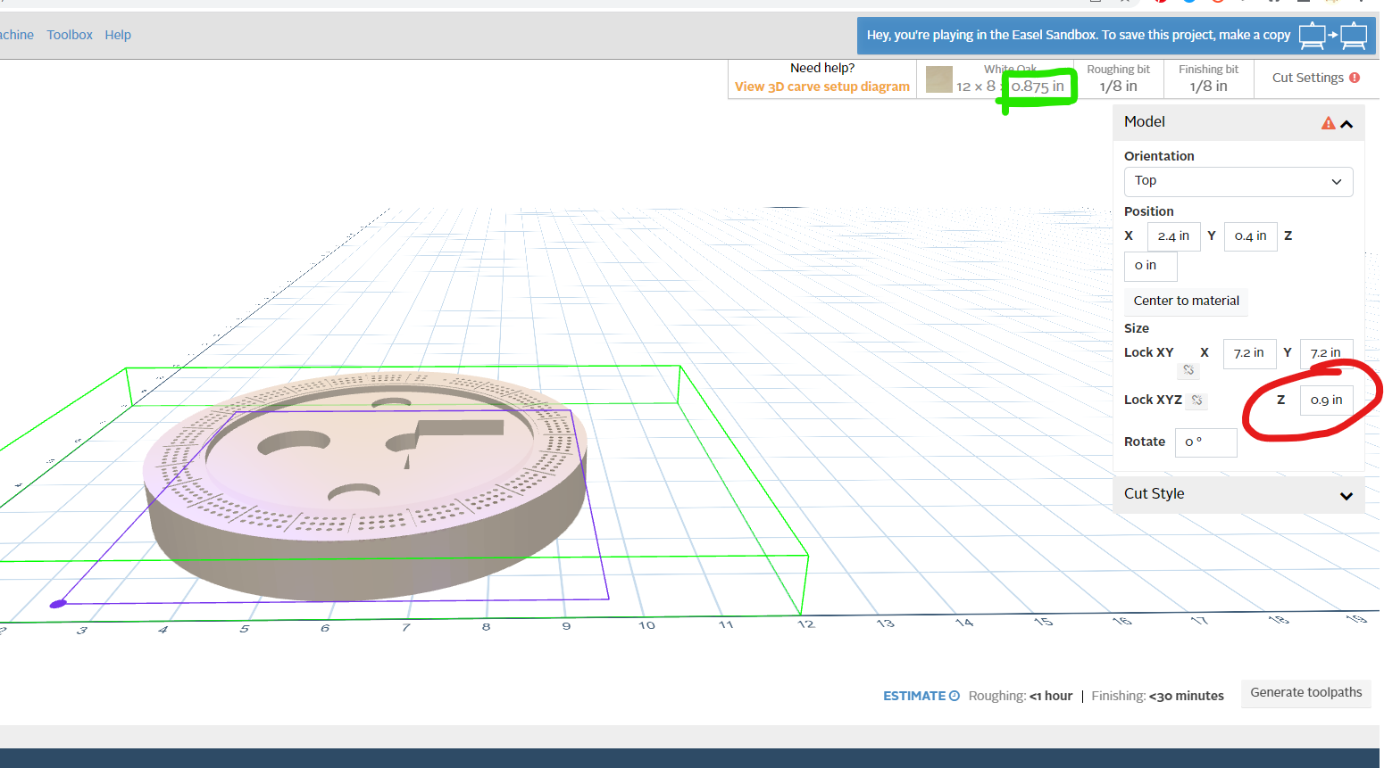The image size is (1384, 768).
Task: Open the Toolbox menu
Action: (70, 35)
